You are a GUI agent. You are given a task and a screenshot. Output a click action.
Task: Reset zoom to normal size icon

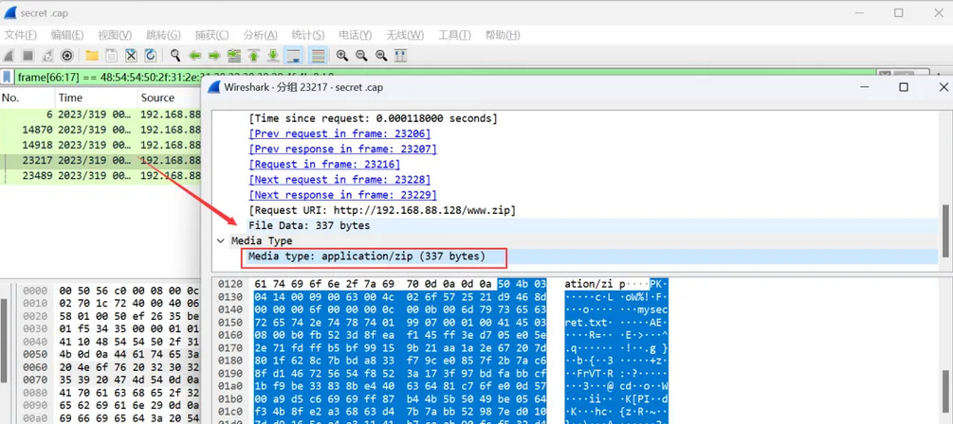(381, 56)
